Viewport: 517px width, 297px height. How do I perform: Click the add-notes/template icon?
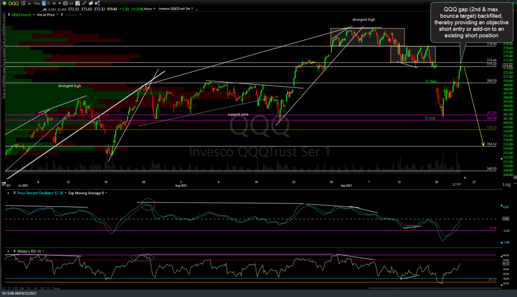(x=78, y=3)
